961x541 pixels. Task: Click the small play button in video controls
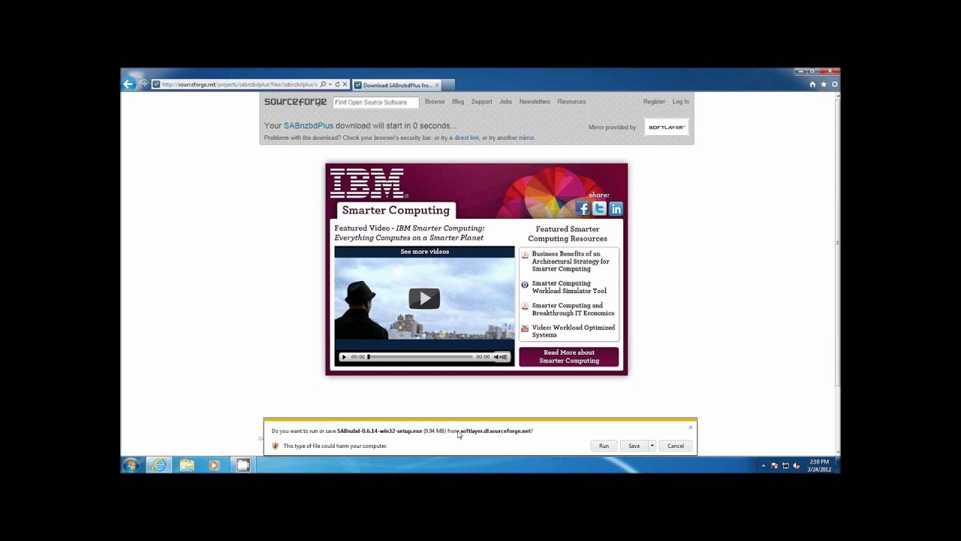point(344,357)
